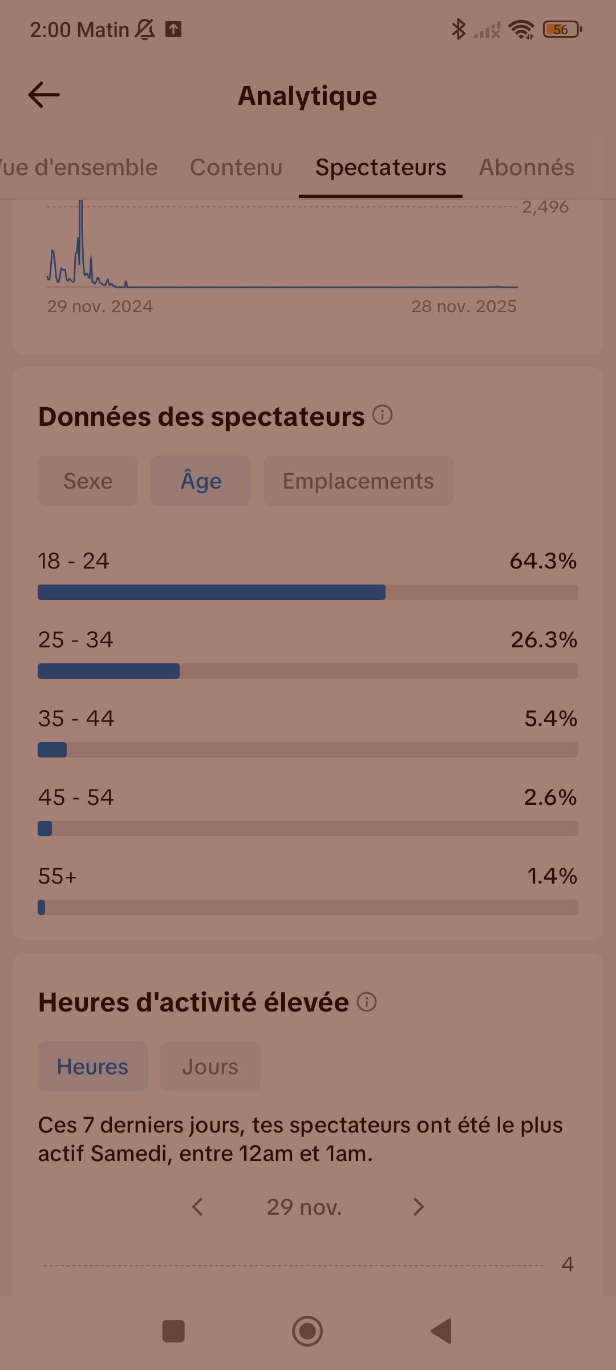Tap the Android back triangle button

click(441, 1331)
